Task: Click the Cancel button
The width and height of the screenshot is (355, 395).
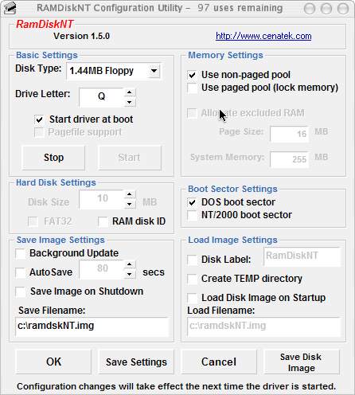Action: click(x=219, y=362)
